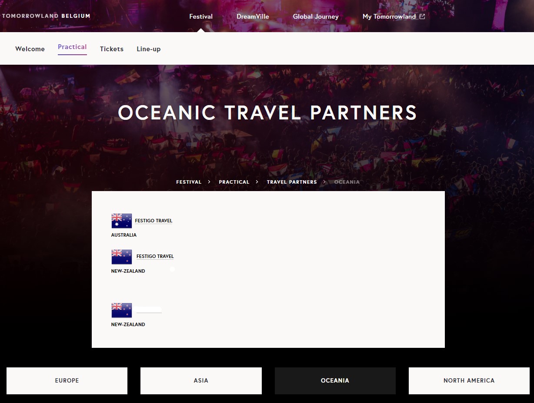Open the Tickets tab
The height and width of the screenshot is (403, 534).
(112, 49)
